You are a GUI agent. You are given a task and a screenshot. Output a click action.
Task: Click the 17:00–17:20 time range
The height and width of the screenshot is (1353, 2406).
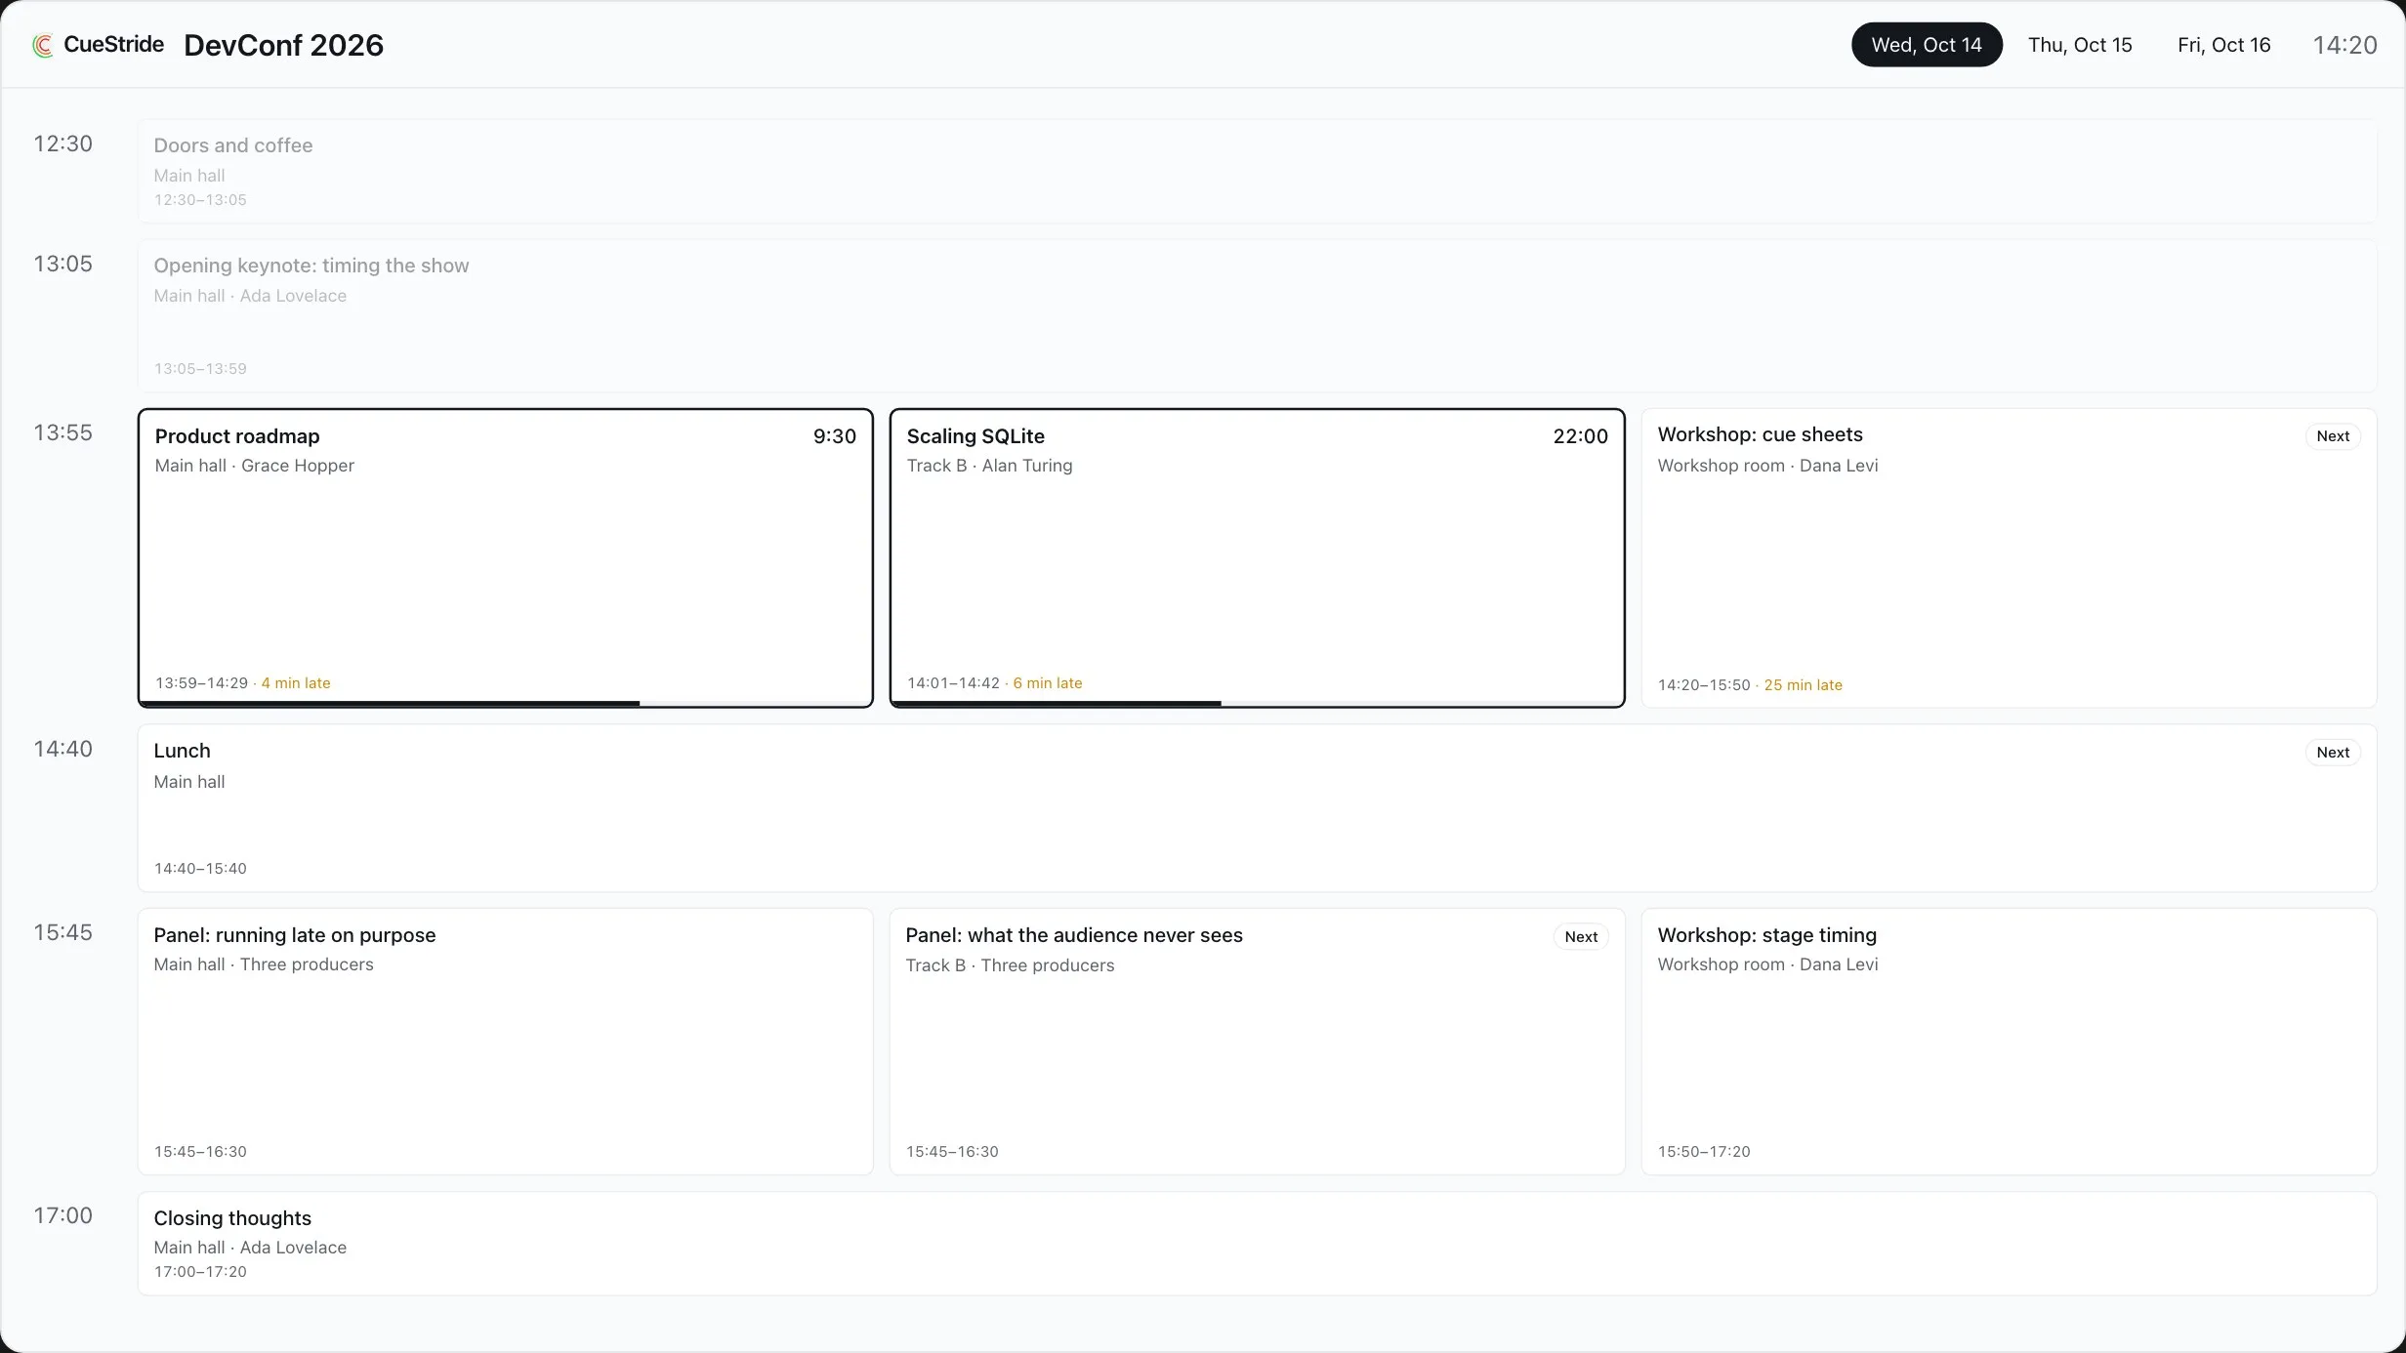tap(200, 1272)
